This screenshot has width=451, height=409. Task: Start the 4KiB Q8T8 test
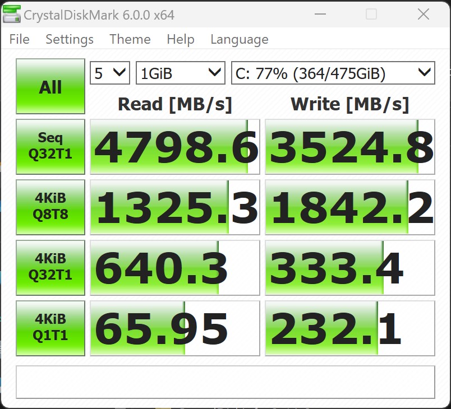pos(50,207)
